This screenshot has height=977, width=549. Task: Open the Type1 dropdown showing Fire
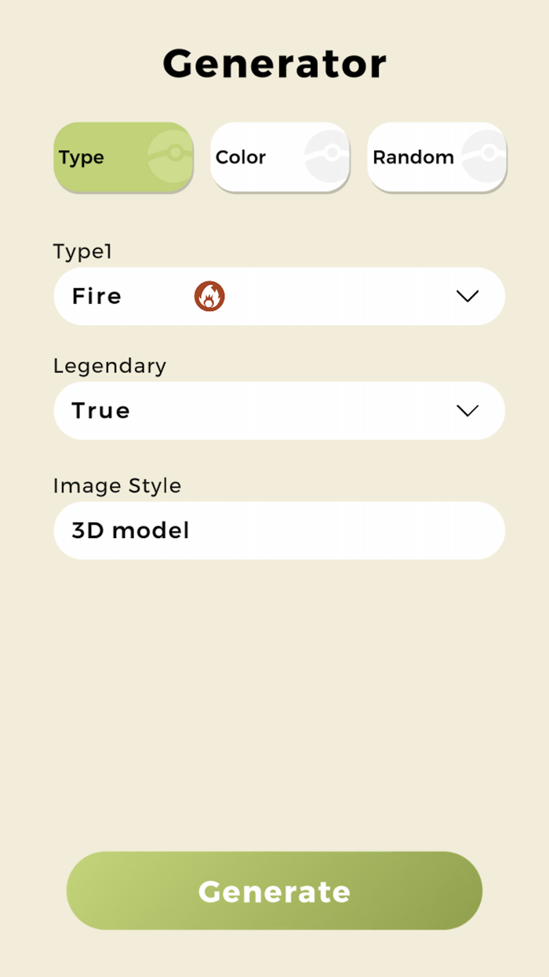pos(279,296)
